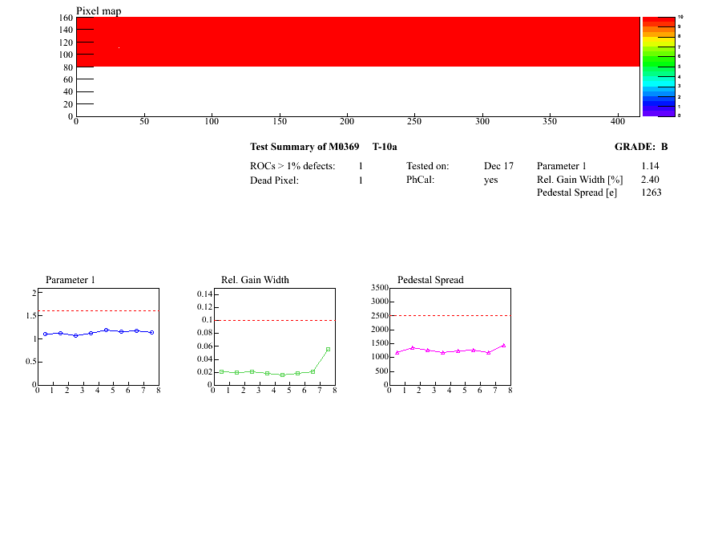Click the red filled area of pixel map
718x539 pixels.
[x=361, y=40]
